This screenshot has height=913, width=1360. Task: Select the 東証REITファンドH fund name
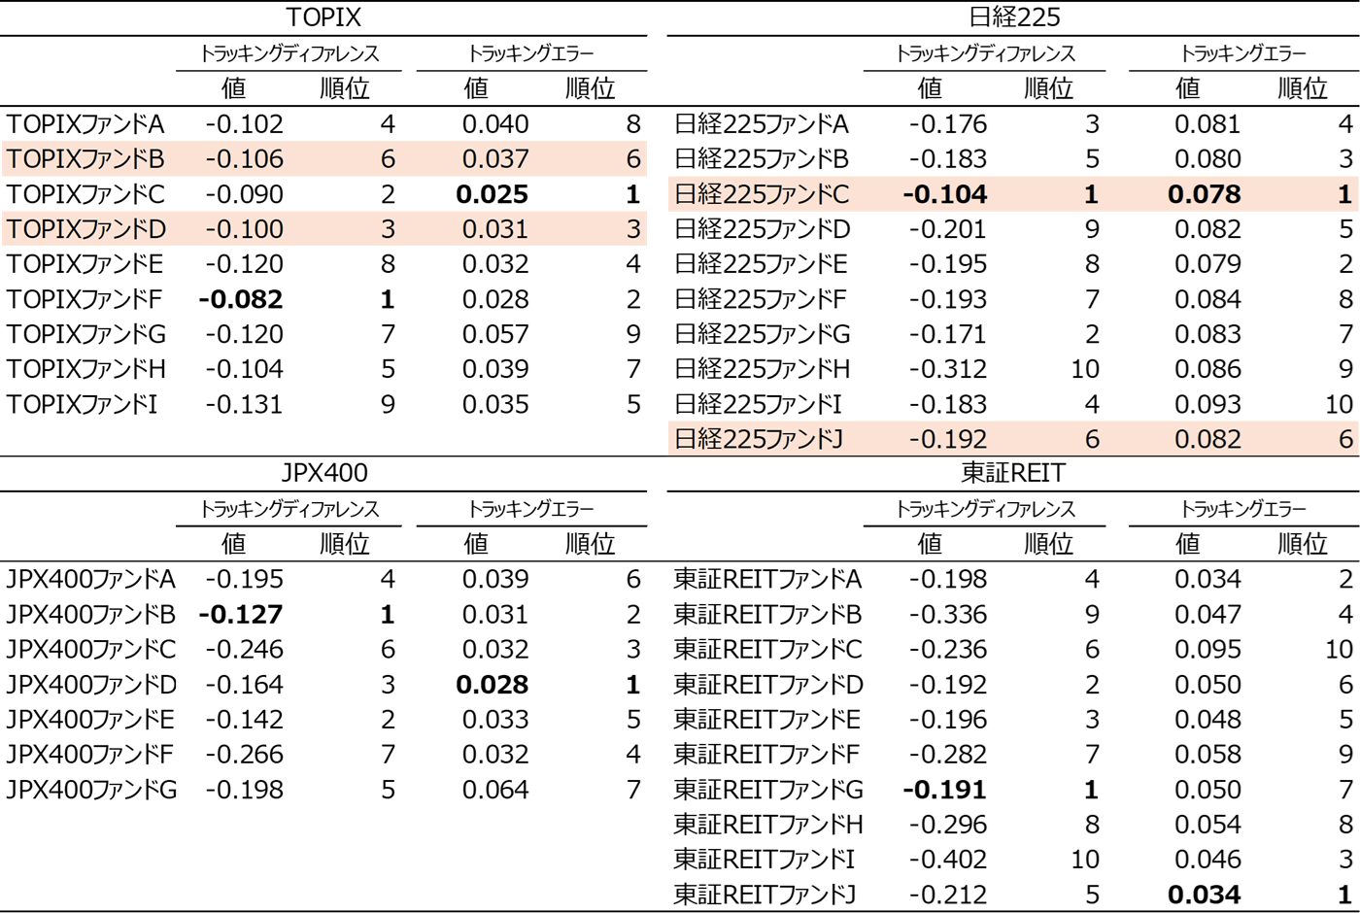[x=769, y=825]
